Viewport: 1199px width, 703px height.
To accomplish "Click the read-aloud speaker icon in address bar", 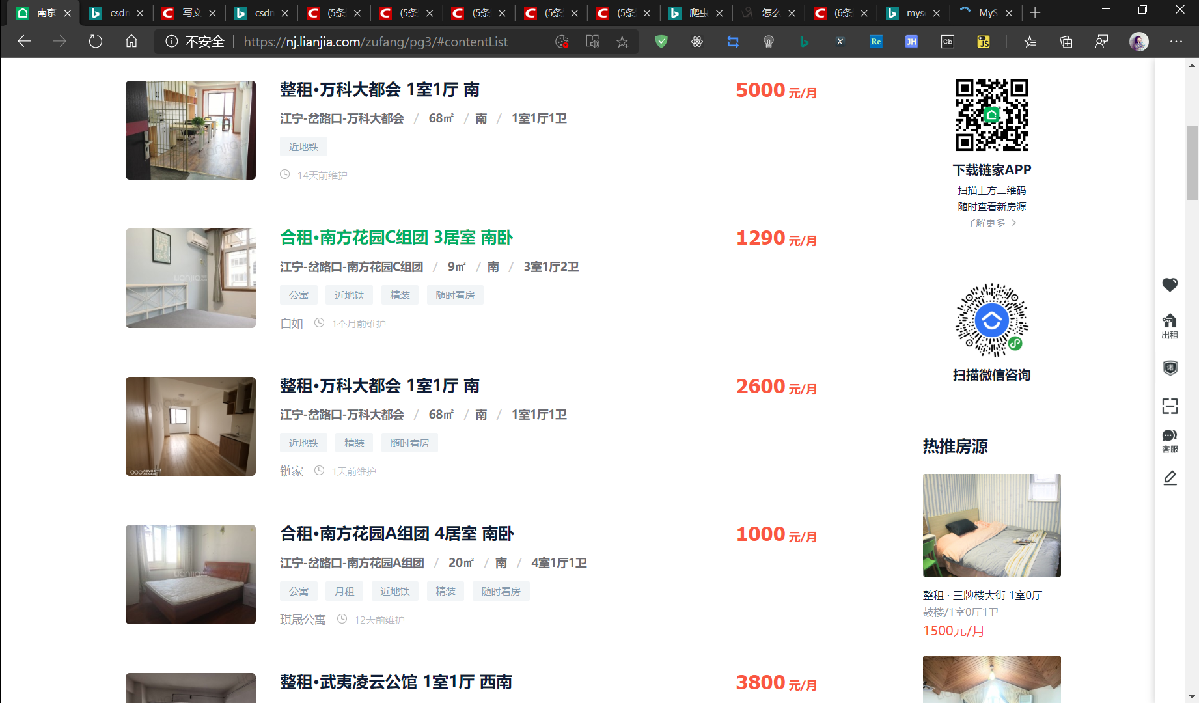I will [593, 41].
